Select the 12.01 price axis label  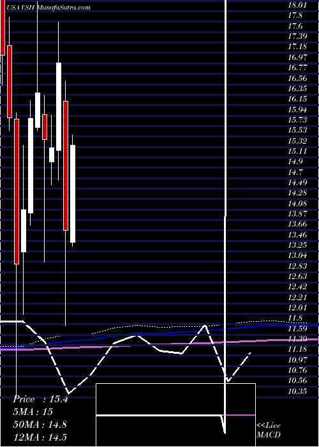297,308
